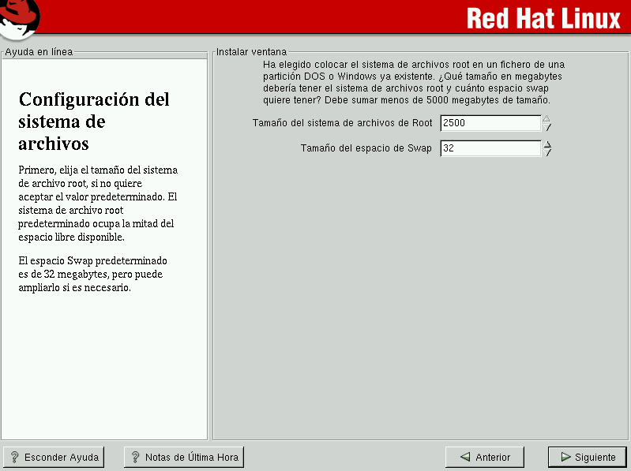
Task: Go back with the Anterior button
Action: click(485, 457)
